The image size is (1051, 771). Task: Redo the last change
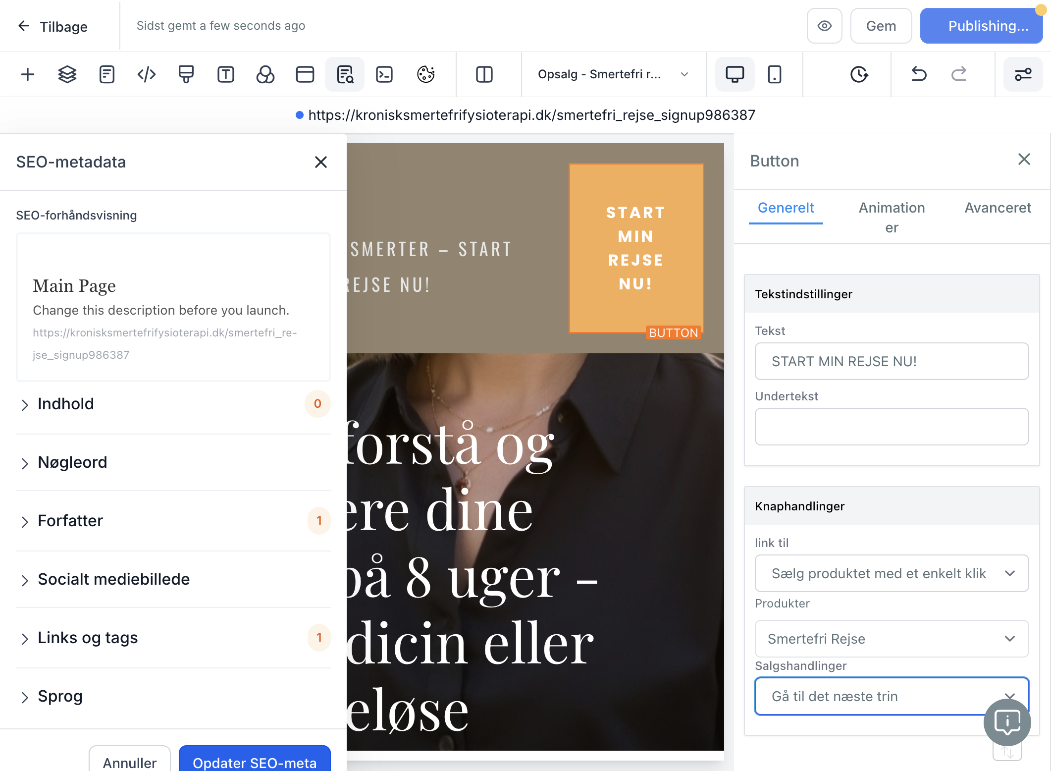click(x=959, y=74)
